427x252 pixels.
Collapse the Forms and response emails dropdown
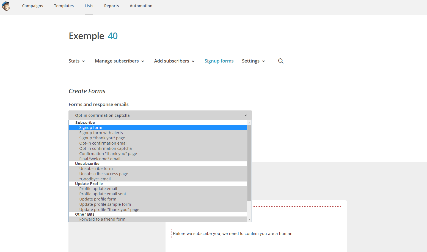160,115
